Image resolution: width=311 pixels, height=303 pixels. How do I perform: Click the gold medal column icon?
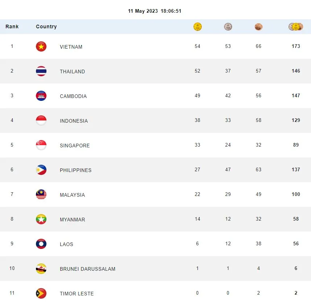pos(197,27)
